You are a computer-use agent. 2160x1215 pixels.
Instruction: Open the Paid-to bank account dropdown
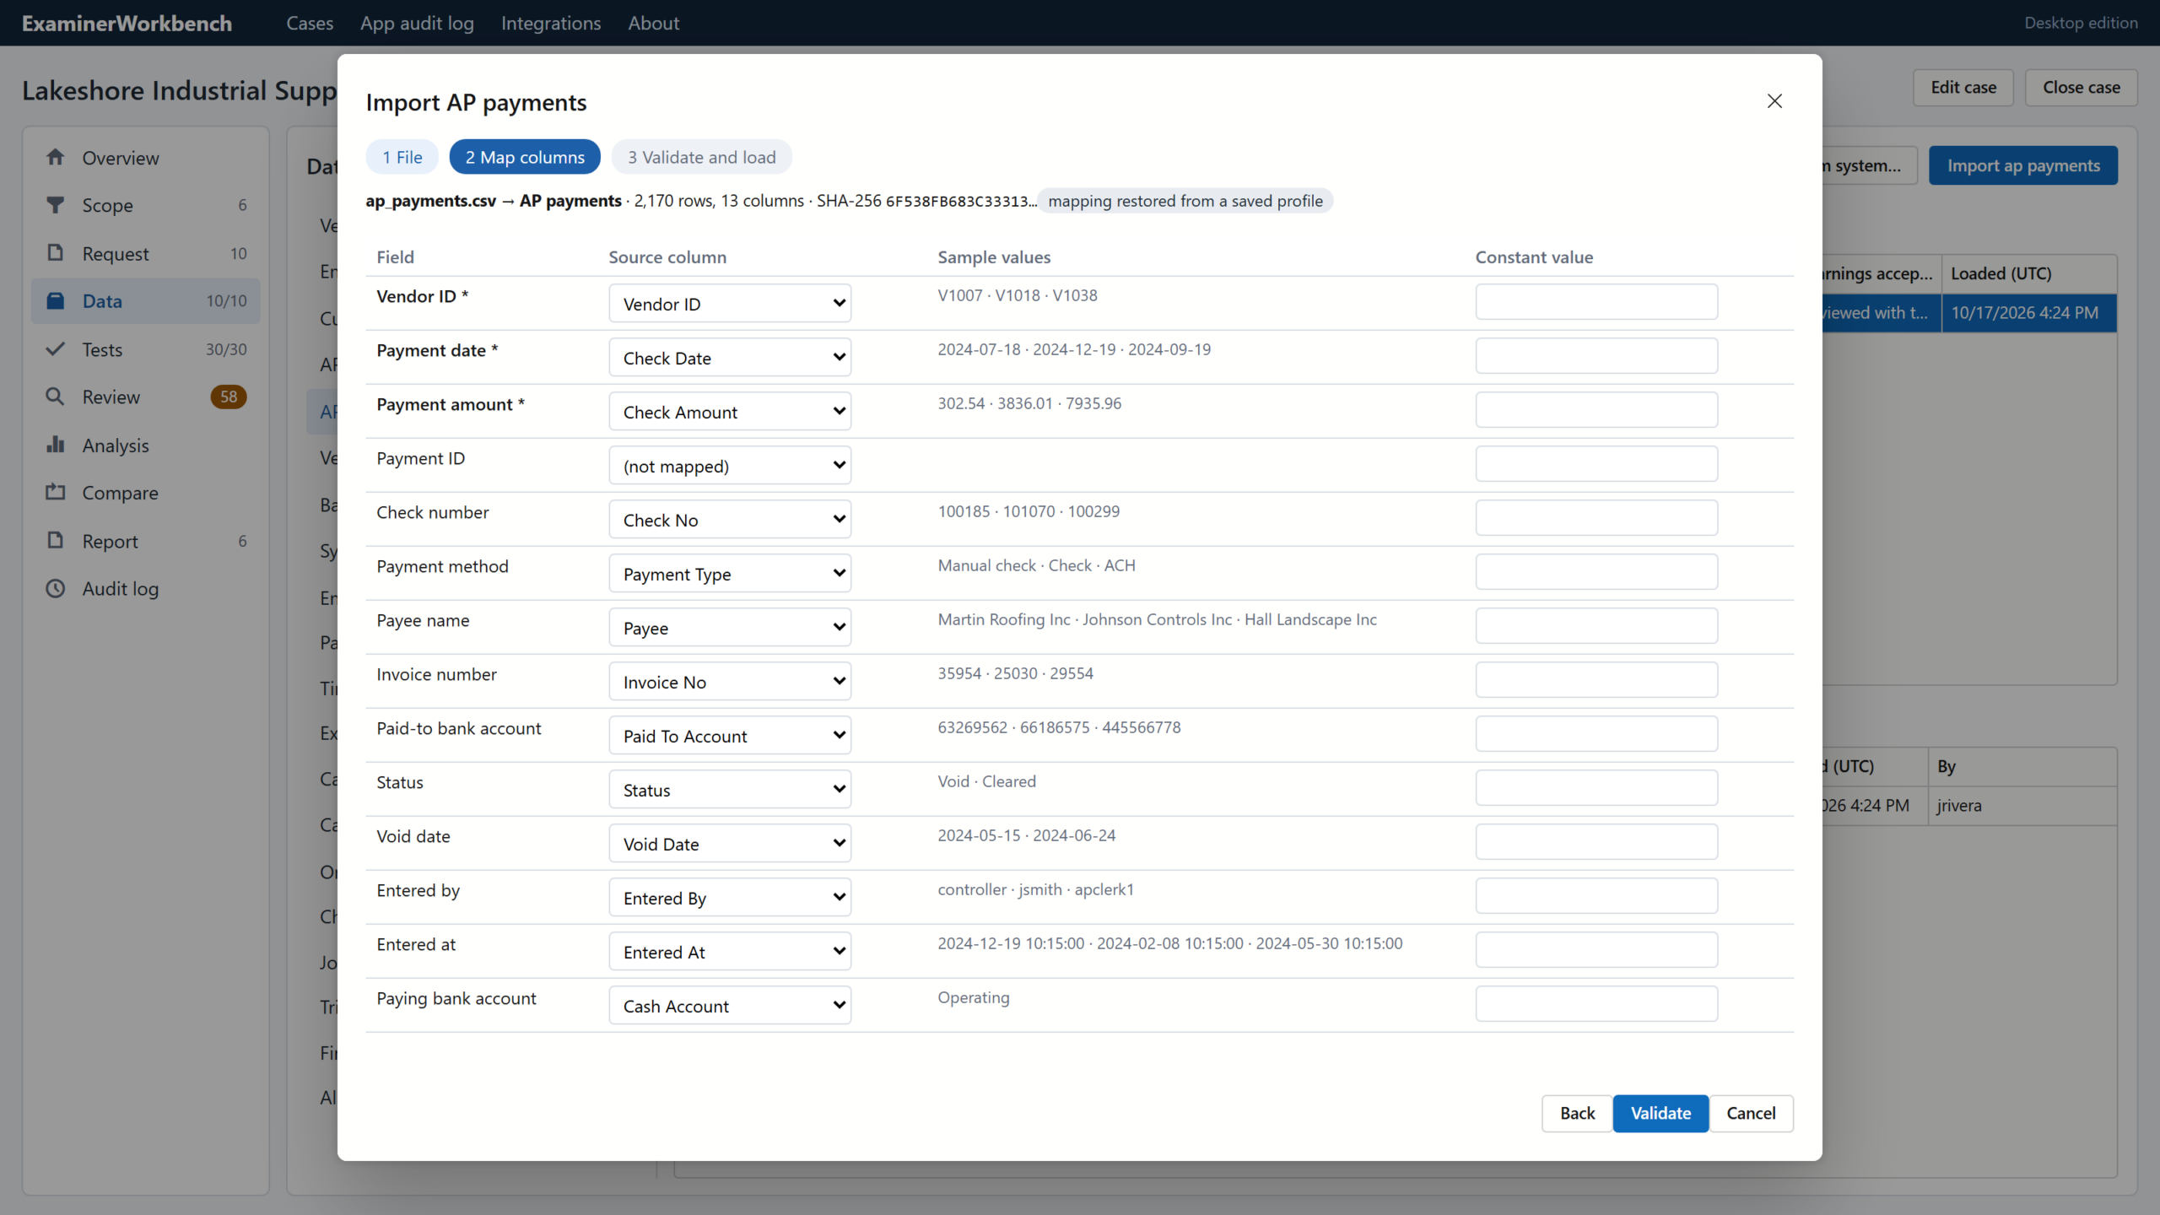pos(730,735)
